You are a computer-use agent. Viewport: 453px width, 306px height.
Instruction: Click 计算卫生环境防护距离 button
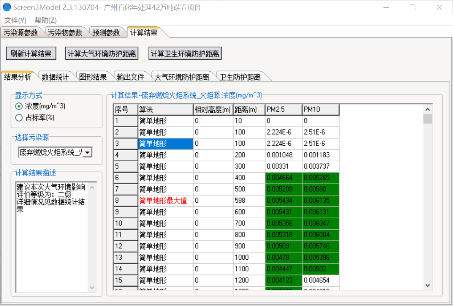185,54
